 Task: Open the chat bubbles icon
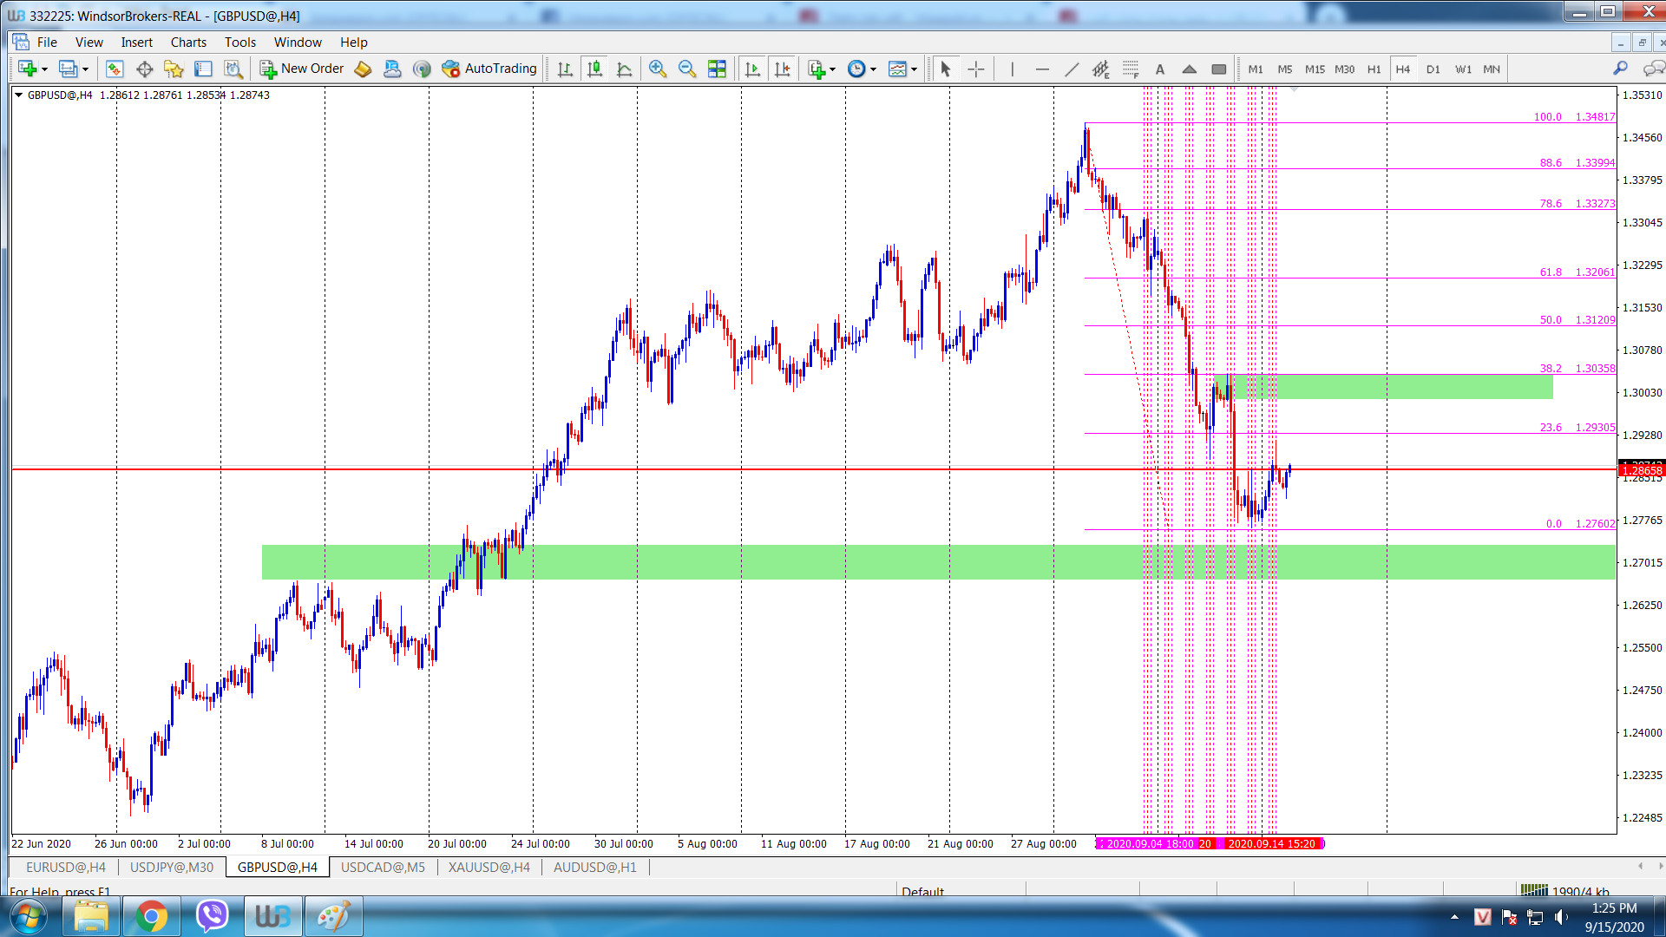1654,69
